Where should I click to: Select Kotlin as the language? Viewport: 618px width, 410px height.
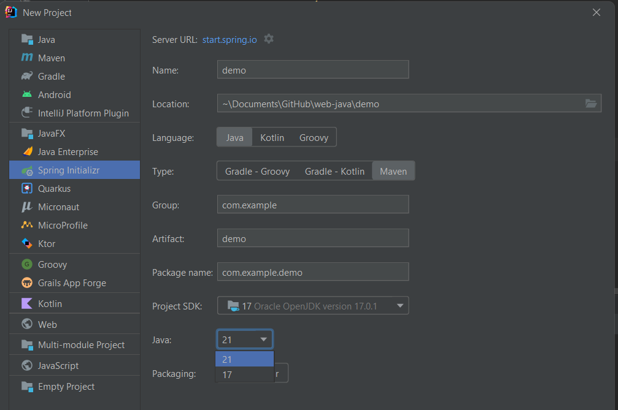(272, 137)
